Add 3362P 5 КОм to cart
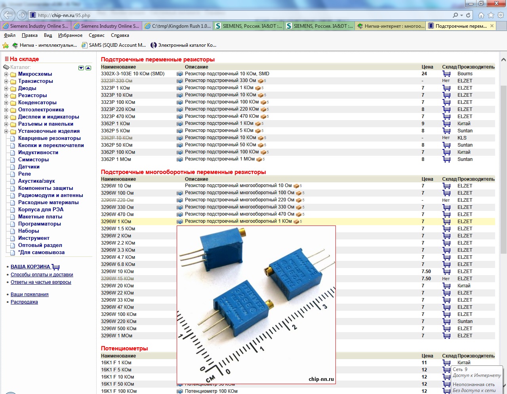 [x=446, y=131]
